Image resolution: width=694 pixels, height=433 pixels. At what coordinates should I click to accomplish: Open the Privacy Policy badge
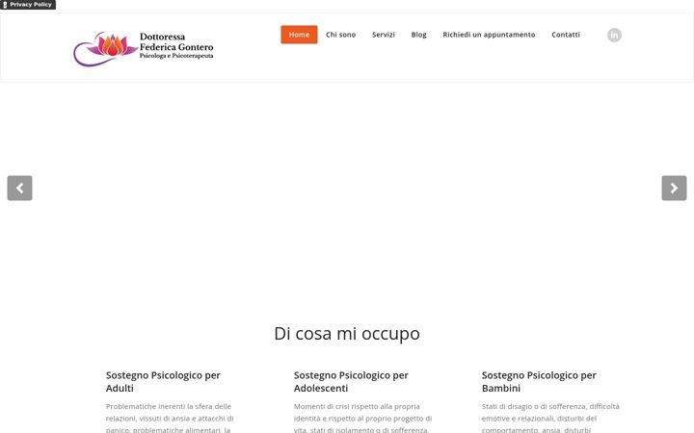pyautogui.click(x=28, y=5)
